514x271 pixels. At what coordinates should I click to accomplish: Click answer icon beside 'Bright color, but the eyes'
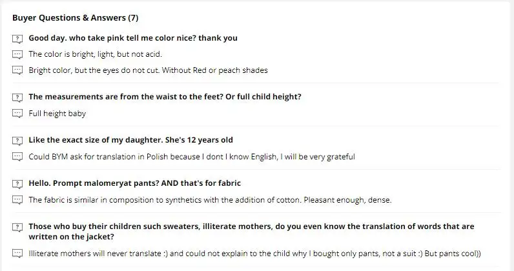click(x=17, y=70)
